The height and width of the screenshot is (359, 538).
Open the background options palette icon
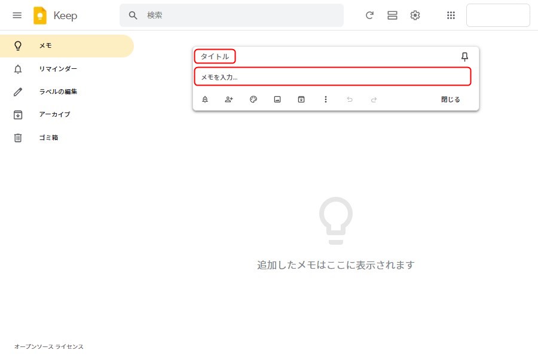coord(253,99)
